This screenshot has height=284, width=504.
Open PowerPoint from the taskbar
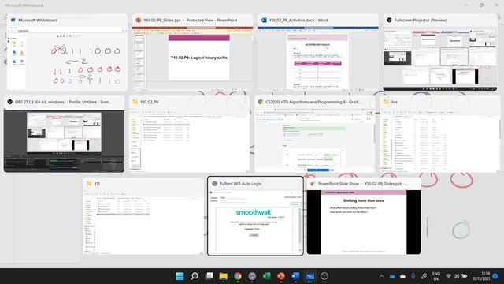281,276
